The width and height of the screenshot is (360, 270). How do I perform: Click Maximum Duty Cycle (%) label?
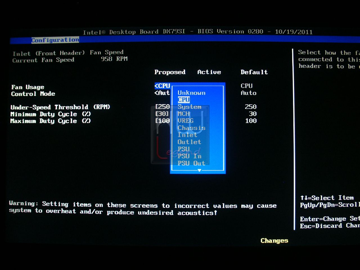pyautogui.click(x=51, y=121)
